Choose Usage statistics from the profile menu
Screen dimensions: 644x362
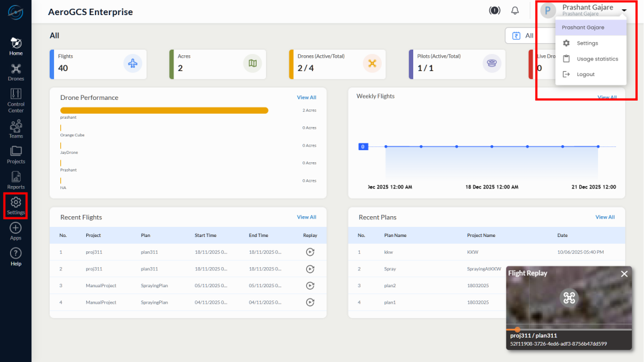[597, 59]
